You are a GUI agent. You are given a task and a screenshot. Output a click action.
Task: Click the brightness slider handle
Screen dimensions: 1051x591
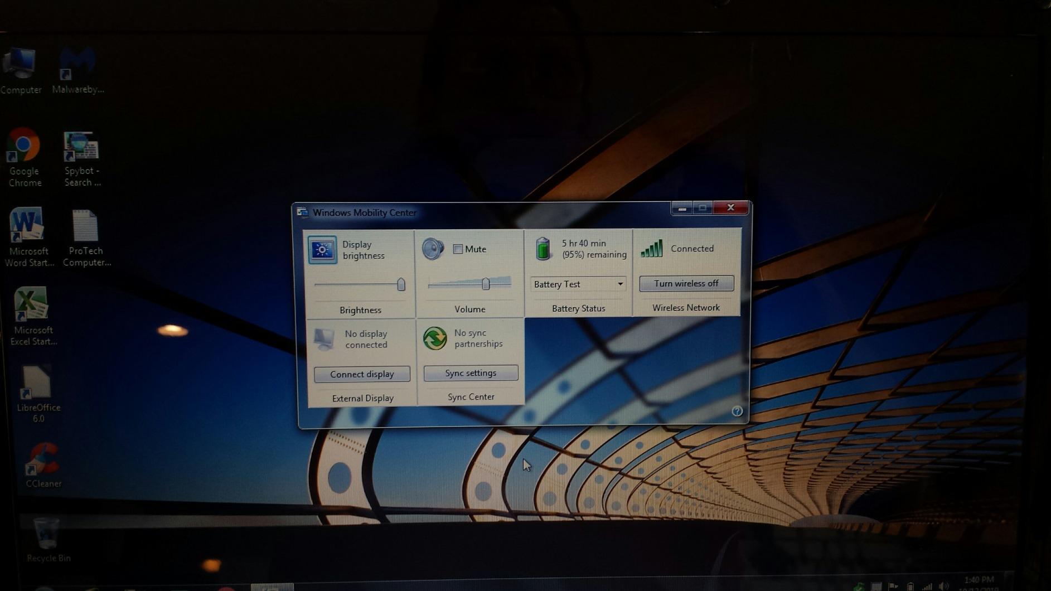pos(401,284)
